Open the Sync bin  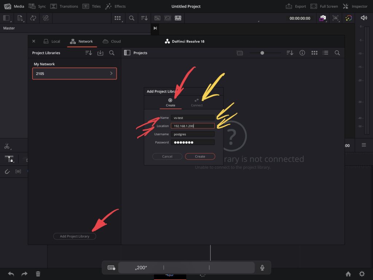coord(37,7)
